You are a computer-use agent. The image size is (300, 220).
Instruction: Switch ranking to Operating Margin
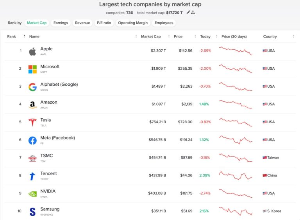point(133,23)
